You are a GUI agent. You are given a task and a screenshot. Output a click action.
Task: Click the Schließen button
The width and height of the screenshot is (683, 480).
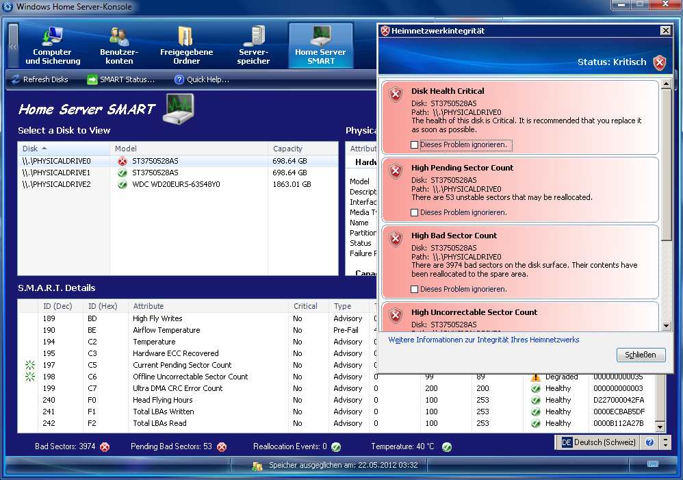pyautogui.click(x=641, y=355)
